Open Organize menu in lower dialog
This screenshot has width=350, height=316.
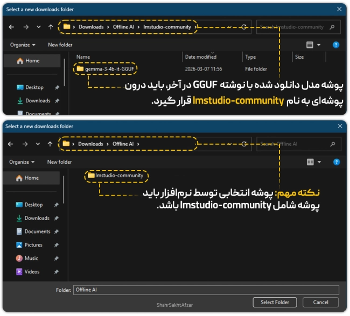[22, 162]
